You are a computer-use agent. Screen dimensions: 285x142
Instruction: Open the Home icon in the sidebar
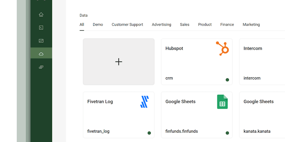click(x=41, y=15)
